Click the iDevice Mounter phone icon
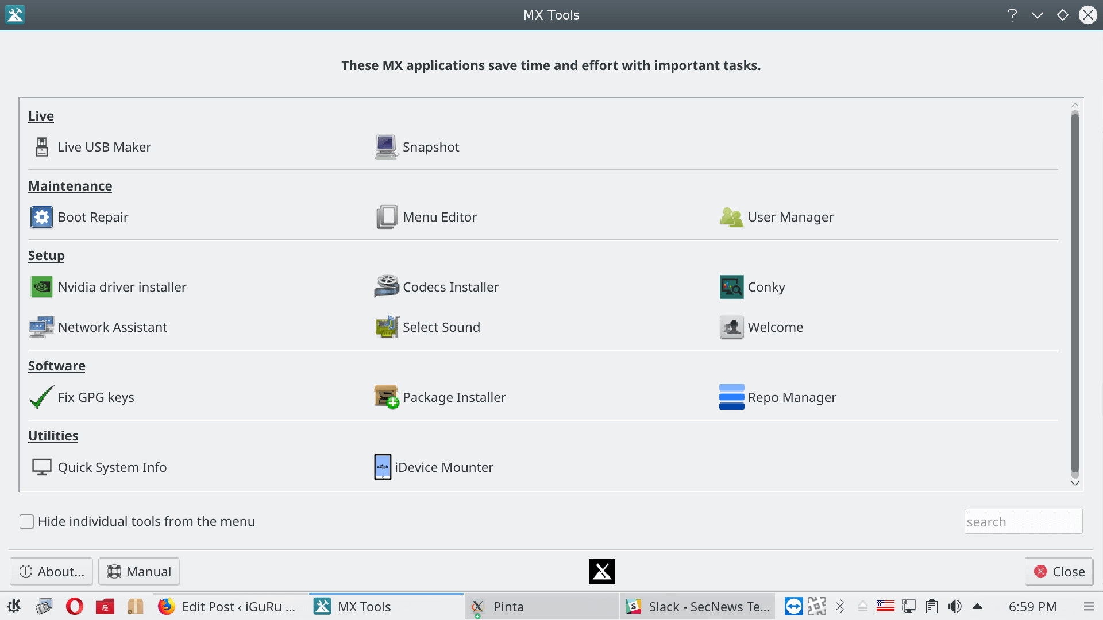1103x620 pixels. [x=383, y=467]
